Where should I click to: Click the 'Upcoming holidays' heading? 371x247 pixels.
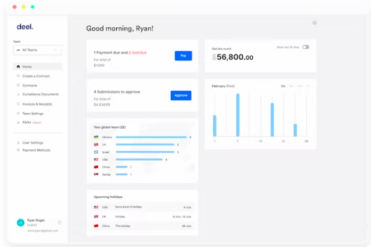pos(108,197)
